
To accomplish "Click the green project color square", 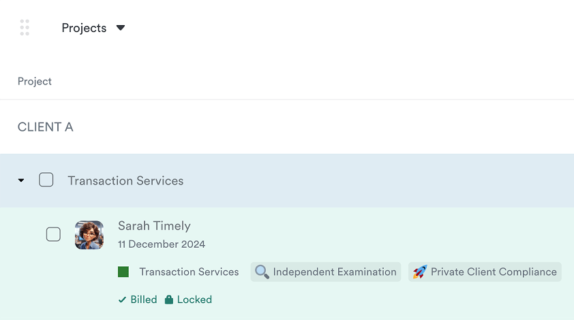I will click(123, 272).
